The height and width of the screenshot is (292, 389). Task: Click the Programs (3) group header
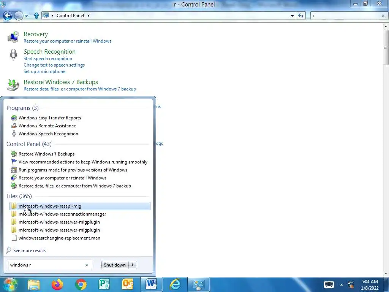tap(22, 108)
